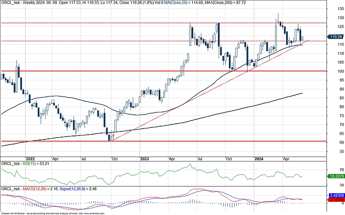The width and height of the screenshot is (345, 215).
Task: Select the red horizontal resistance line near 127
Action: pos(122,23)
